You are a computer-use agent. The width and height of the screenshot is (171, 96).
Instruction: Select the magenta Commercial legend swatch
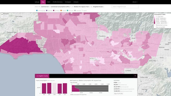pyautogui.click(x=54, y=11)
